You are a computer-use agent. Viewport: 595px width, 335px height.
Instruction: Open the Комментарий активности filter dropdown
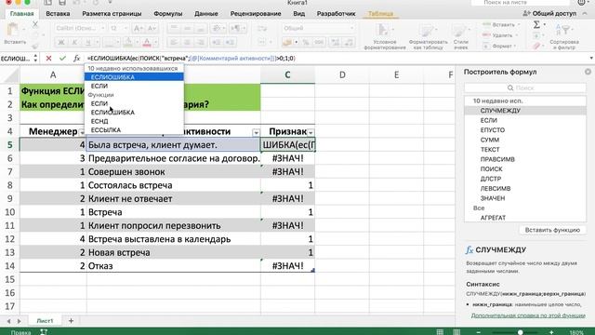[x=257, y=132]
